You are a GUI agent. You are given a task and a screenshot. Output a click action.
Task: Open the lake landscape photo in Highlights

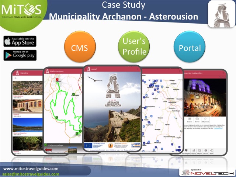(28, 125)
